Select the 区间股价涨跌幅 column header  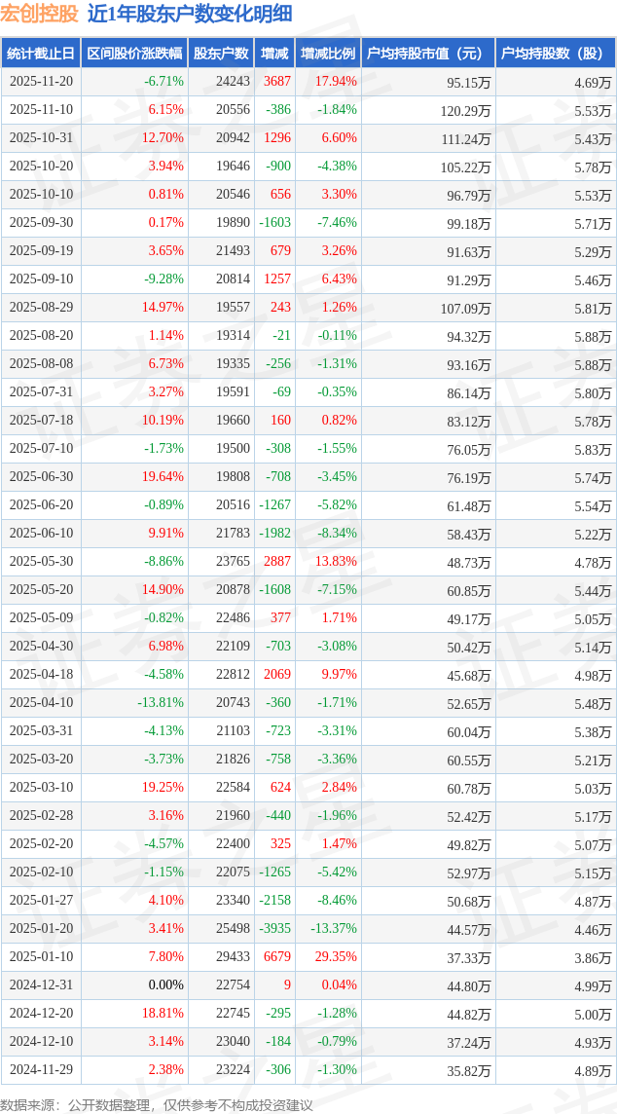pyautogui.click(x=133, y=54)
